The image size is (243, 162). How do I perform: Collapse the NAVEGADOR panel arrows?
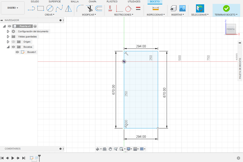tap(1, 20)
